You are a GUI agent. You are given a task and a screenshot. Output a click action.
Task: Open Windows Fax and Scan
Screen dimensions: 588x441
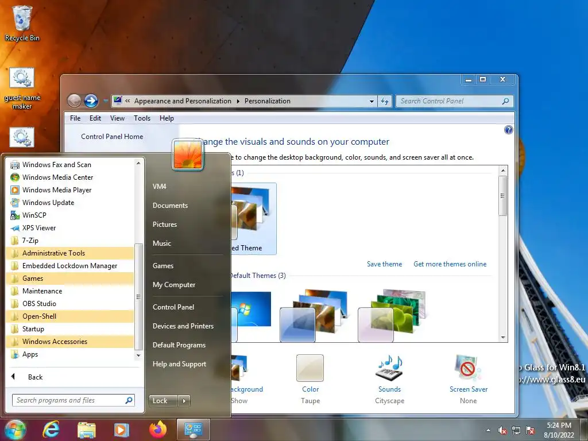click(x=70, y=165)
